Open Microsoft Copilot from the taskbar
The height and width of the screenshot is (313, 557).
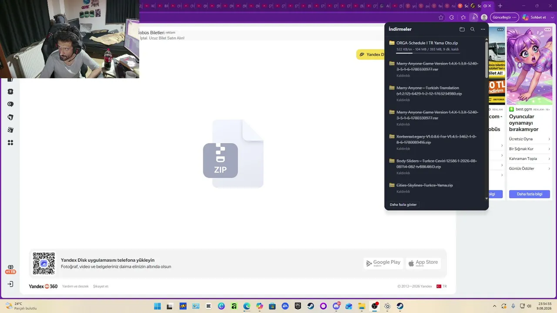tap(260, 306)
